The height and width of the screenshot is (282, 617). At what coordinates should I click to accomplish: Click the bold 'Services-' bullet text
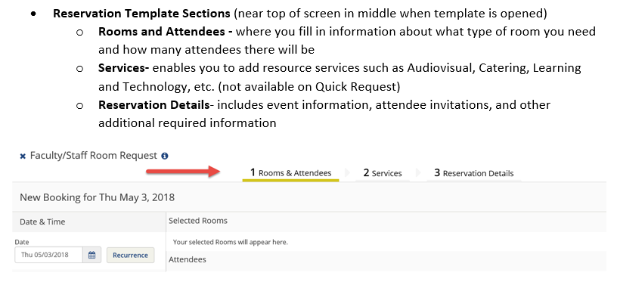click(x=123, y=68)
